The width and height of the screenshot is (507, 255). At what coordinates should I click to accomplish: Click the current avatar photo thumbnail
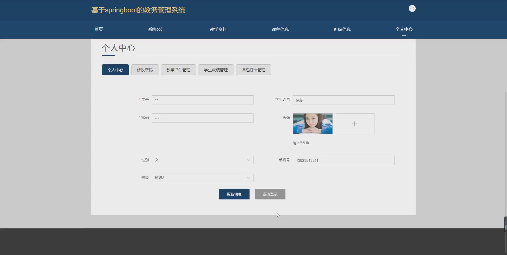point(313,124)
